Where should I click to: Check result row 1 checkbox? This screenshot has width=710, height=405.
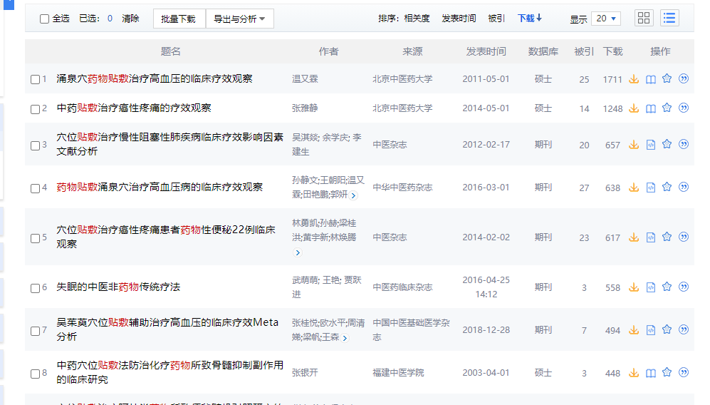(x=35, y=79)
